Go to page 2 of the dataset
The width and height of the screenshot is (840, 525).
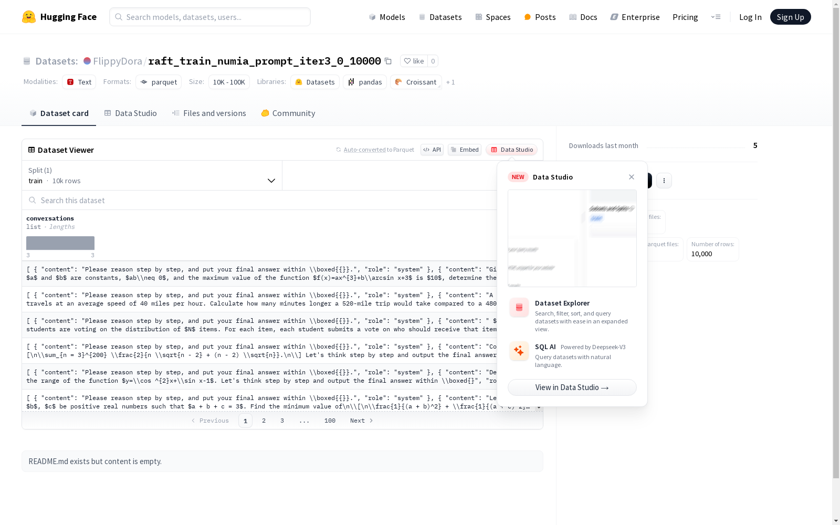pos(264,421)
